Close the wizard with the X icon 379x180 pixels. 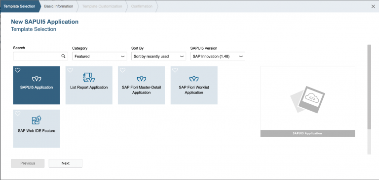pyautogui.click(x=373, y=6)
